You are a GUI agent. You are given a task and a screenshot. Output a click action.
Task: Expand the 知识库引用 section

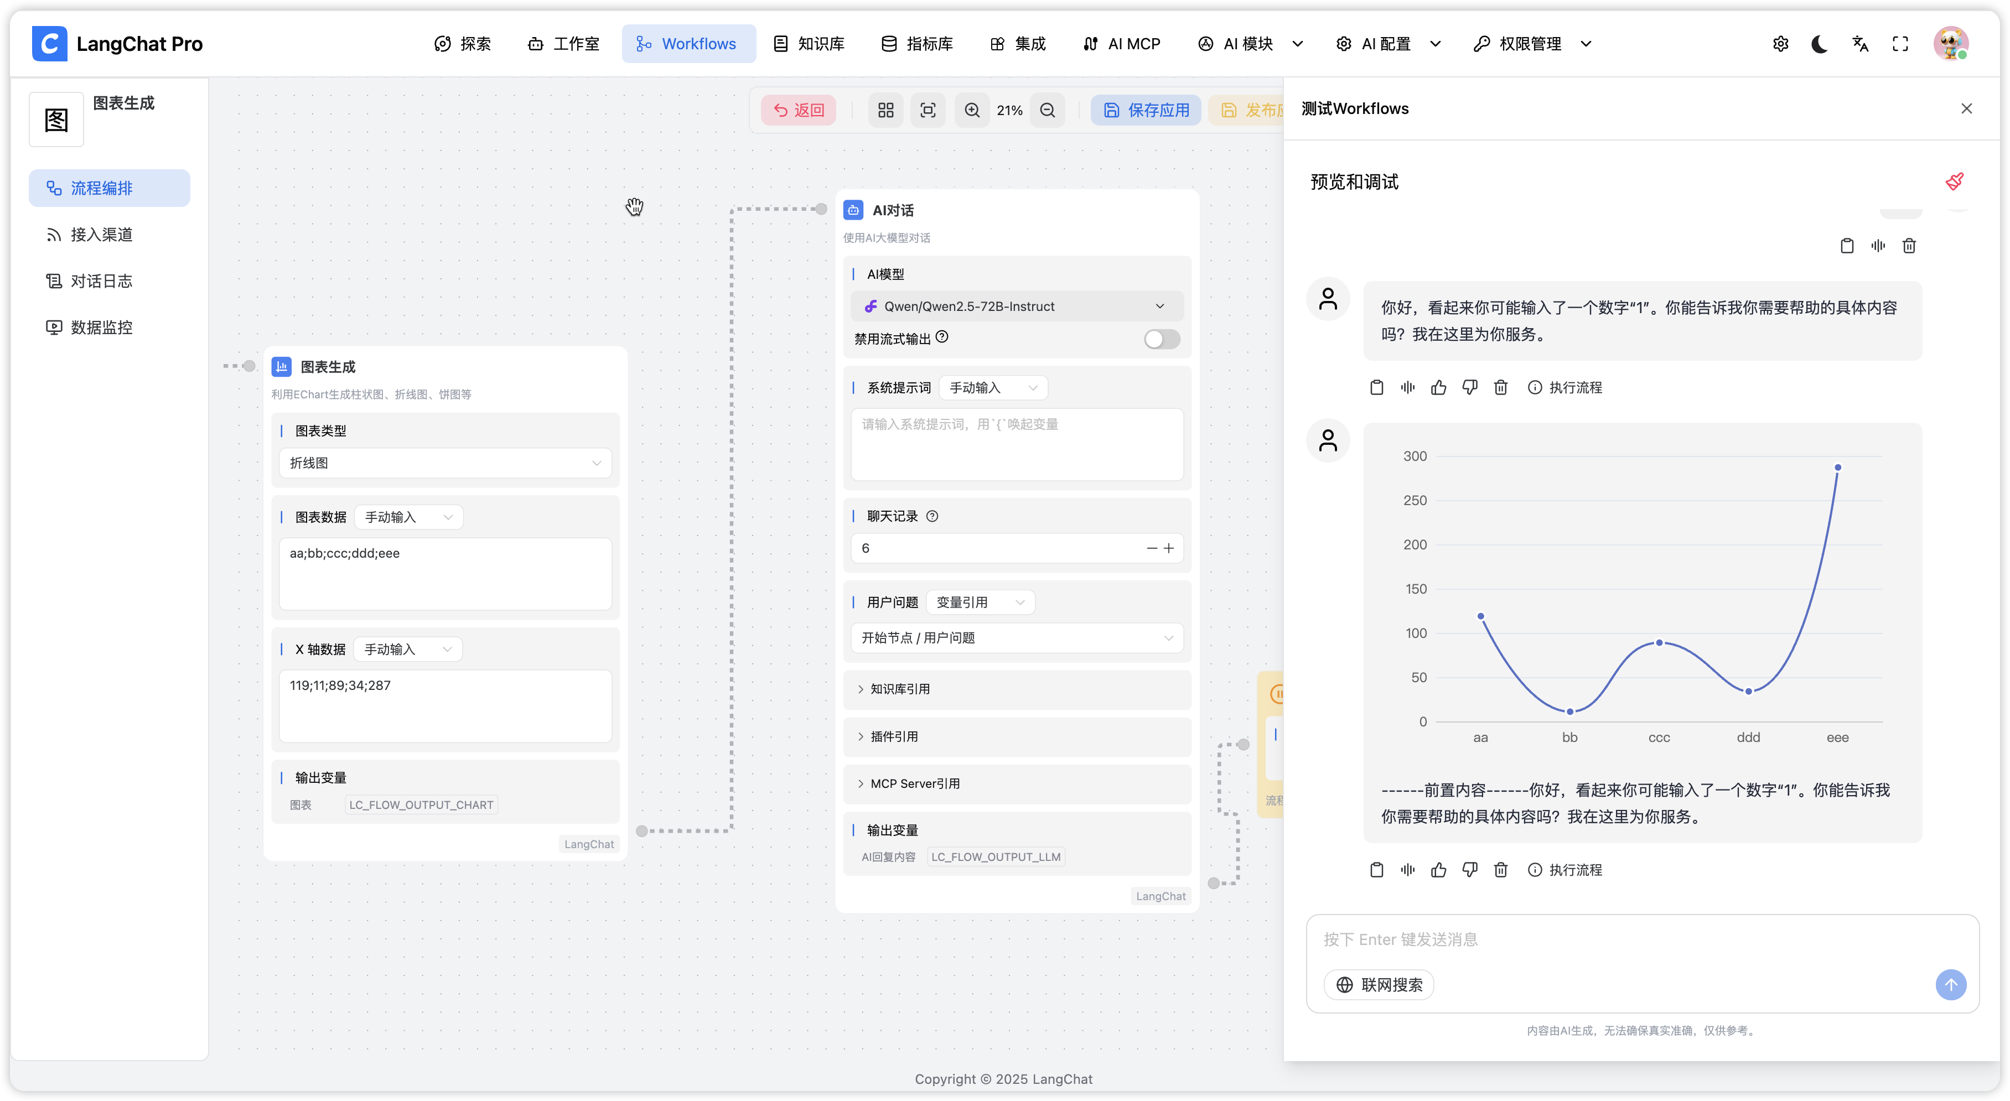[x=900, y=689]
